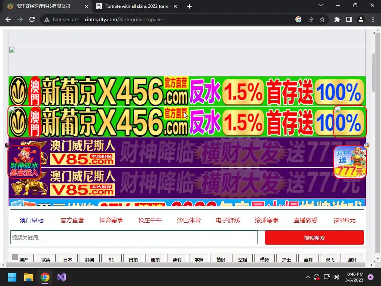The image size is (381, 286).
Task: Select the 情侣 category button
Action: [221, 258]
